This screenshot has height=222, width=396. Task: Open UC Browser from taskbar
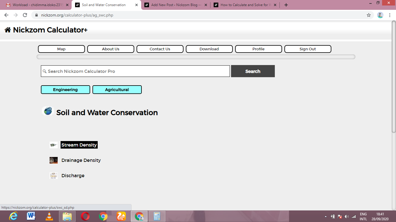[121, 216]
